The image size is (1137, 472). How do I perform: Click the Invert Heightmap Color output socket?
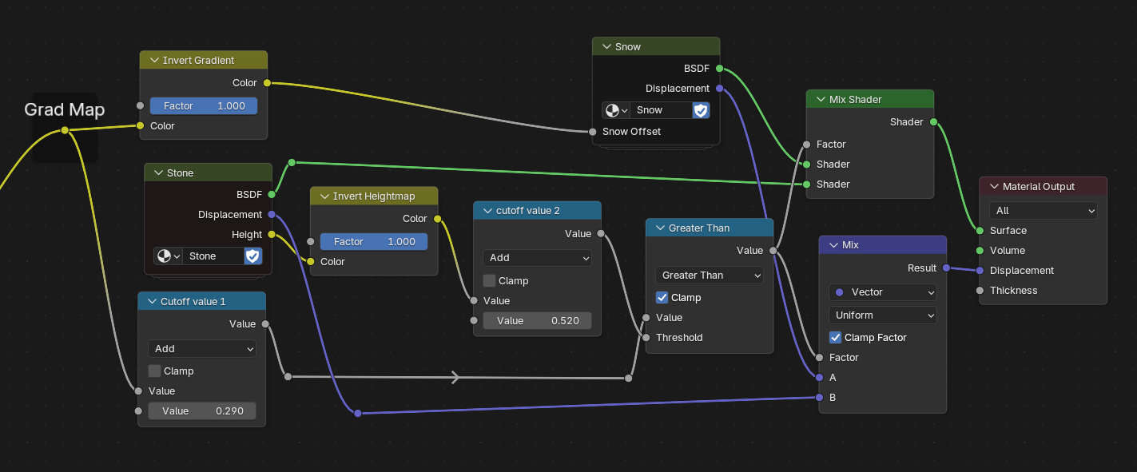click(x=437, y=219)
